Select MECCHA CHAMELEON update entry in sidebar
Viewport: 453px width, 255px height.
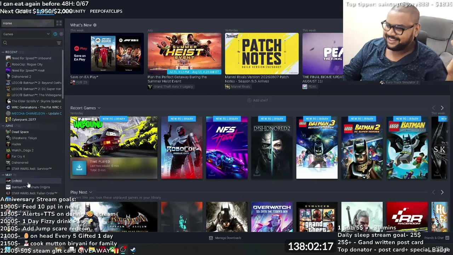[36, 113]
